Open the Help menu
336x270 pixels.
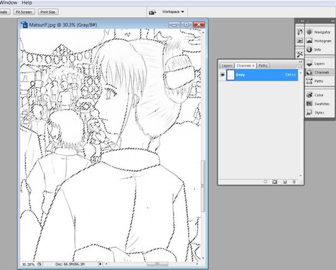[x=27, y=3]
